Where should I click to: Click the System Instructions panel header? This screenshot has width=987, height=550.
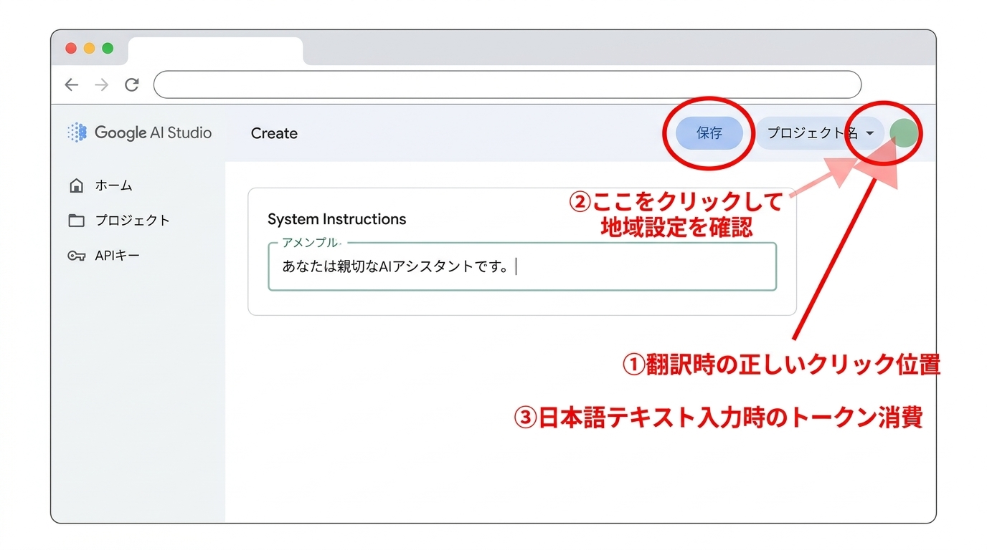(x=336, y=219)
